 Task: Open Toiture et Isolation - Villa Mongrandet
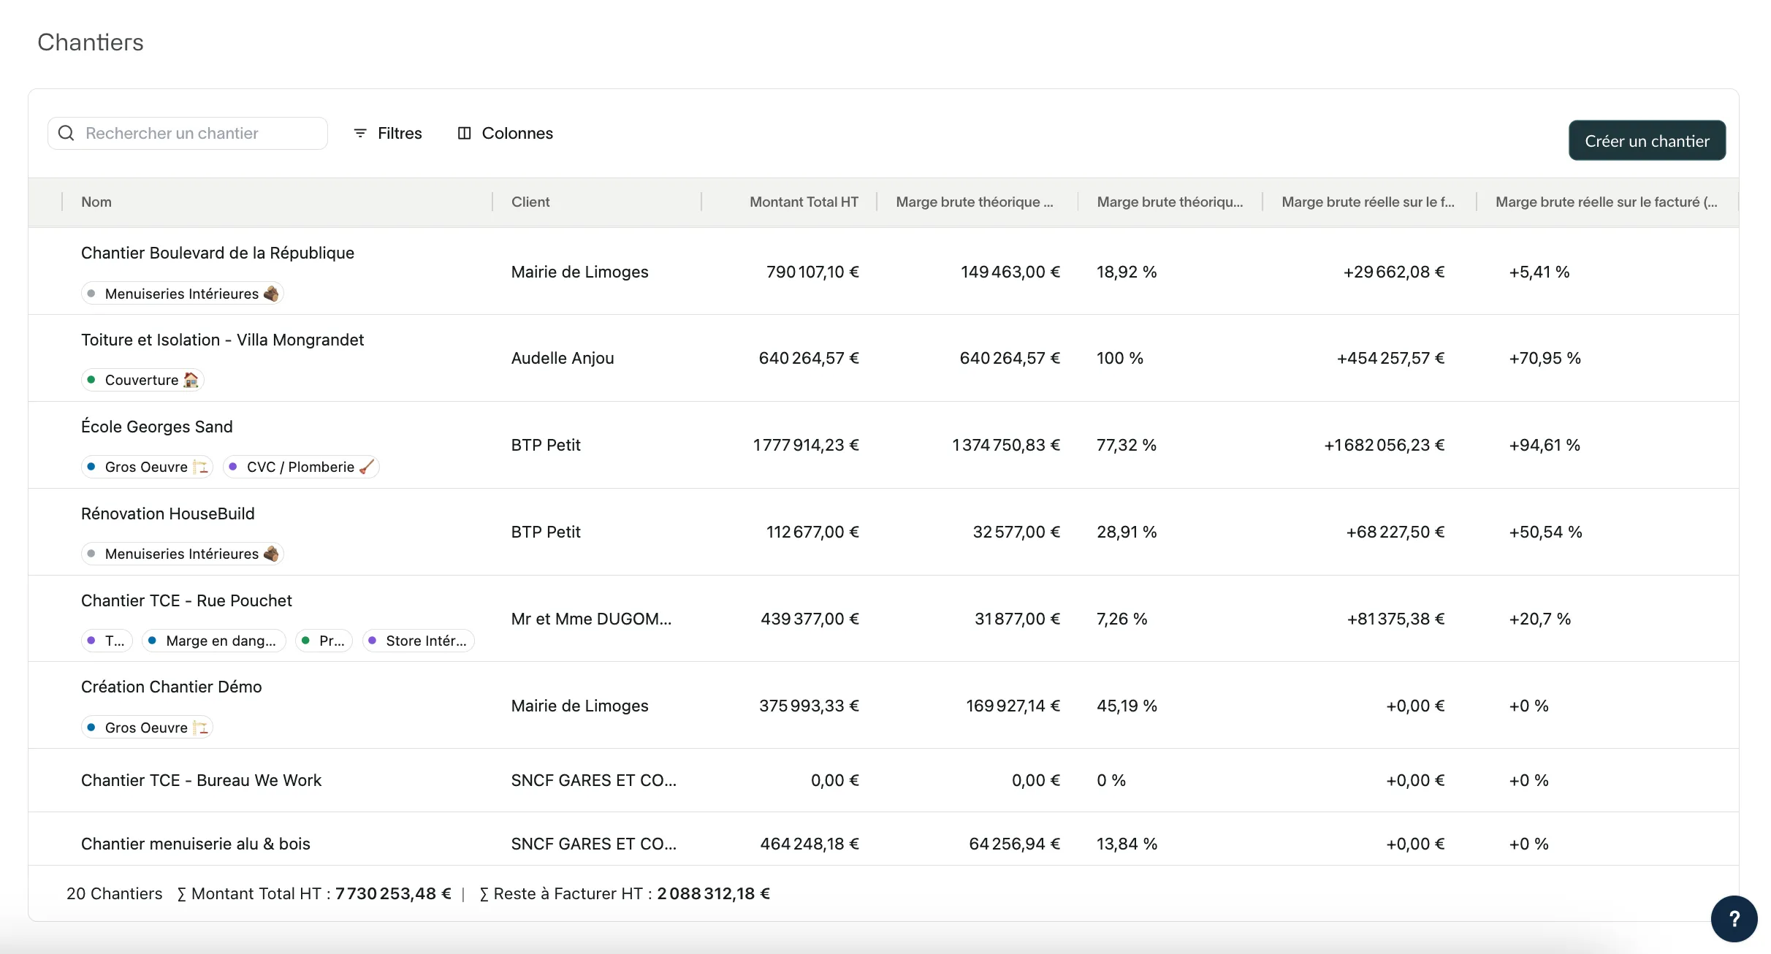[x=222, y=340]
